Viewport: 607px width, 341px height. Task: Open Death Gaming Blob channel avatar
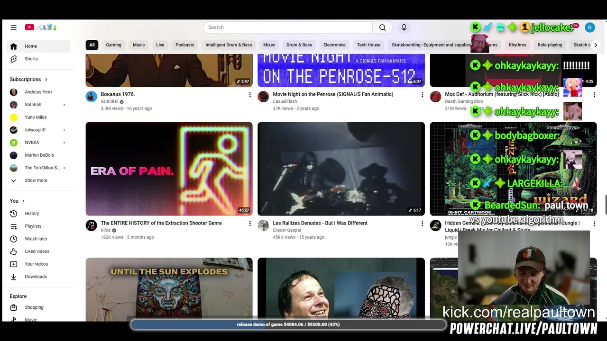[x=435, y=97]
